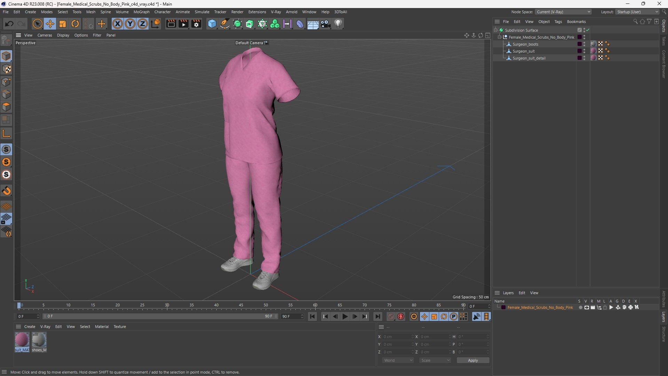Image resolution: width=668 pixels, height=376 pixels.
Task: Add Camera object icon
Action: tap(325, 24)
